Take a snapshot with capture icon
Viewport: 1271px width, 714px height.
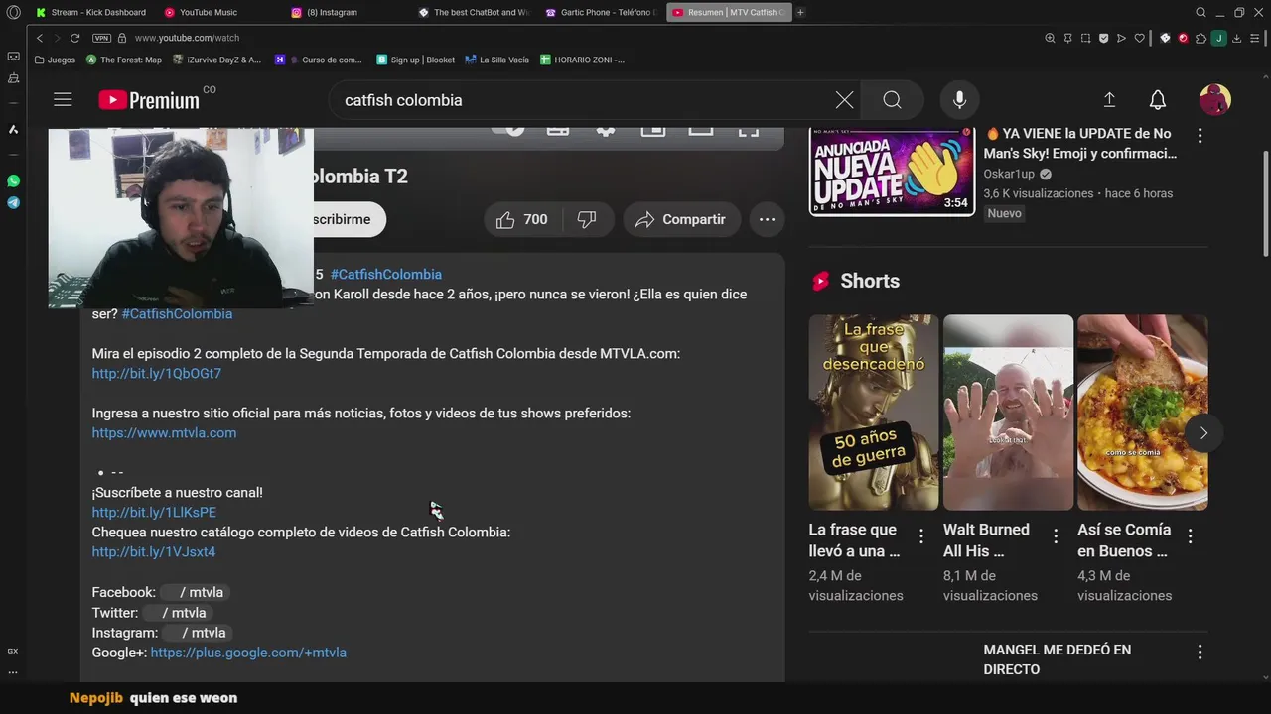point(1086,38)
